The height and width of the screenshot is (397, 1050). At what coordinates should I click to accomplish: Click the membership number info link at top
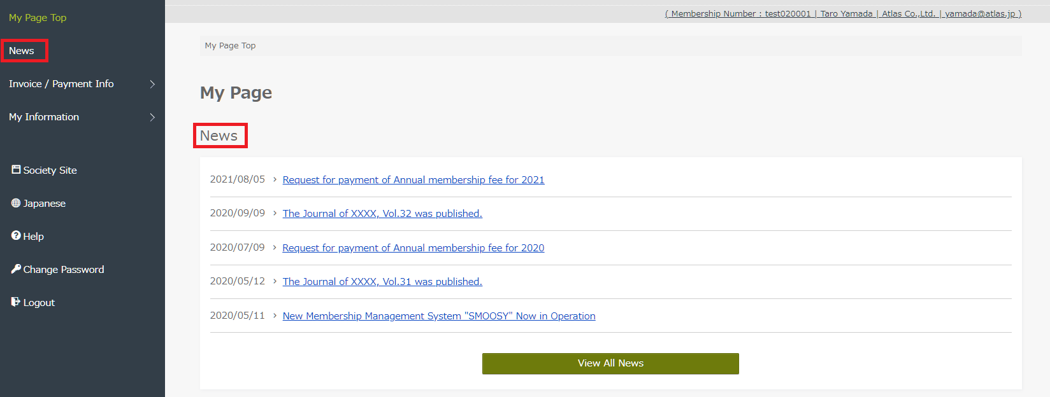click(x=843, y=13)
